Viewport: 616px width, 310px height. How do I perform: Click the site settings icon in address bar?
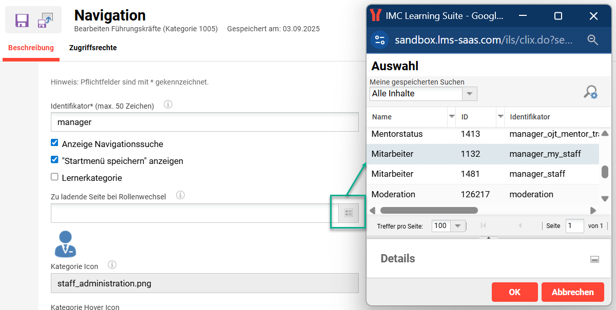380,40
